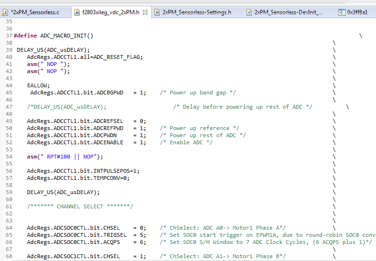This screenshot has height=261, width=376.
Task: Click 'AdcRegs.ADCCTL1.bit.ADCREFPWD' statement
Action: click(86, 128)
